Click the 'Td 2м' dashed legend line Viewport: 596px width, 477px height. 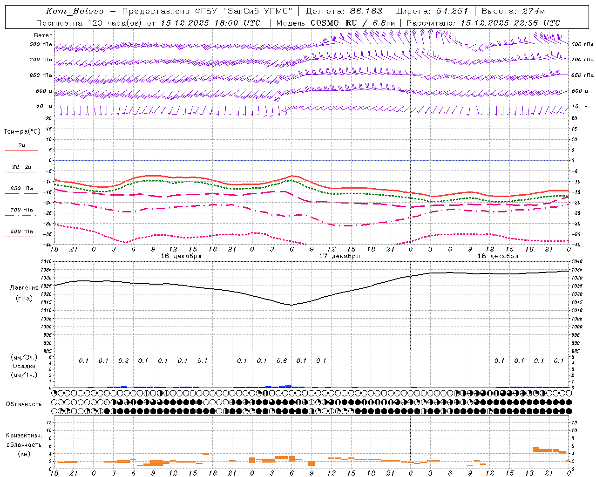pos(21,172)
